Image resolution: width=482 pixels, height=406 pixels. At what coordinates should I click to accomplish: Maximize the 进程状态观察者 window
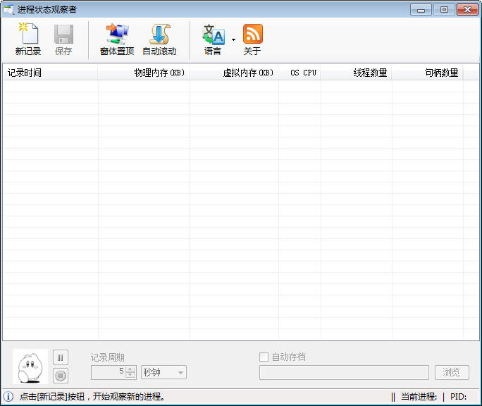point(444,10)
